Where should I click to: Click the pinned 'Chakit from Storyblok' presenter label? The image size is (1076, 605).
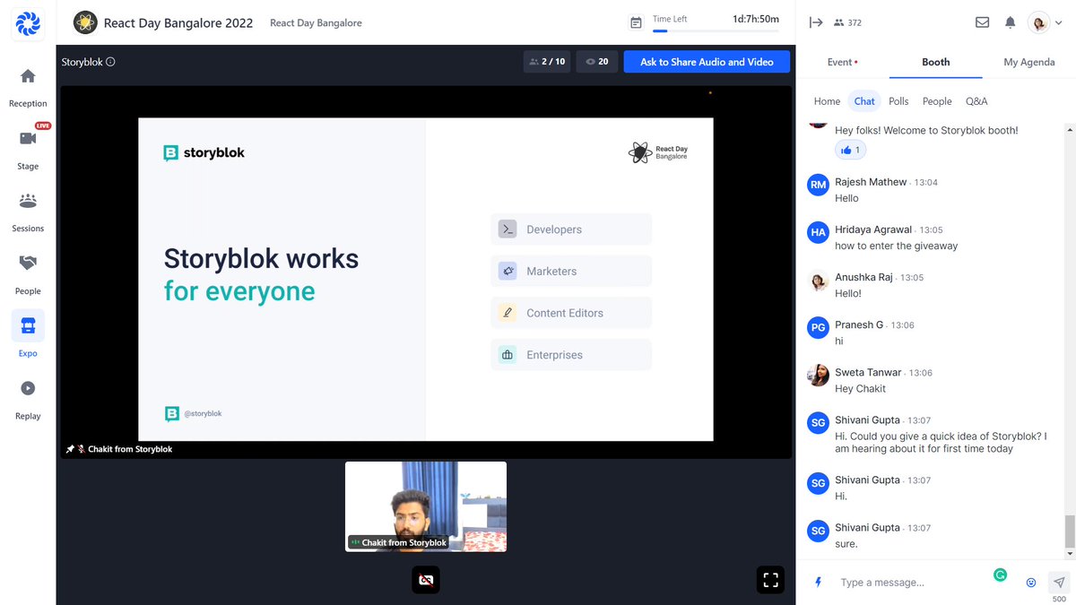pos(119,449)
